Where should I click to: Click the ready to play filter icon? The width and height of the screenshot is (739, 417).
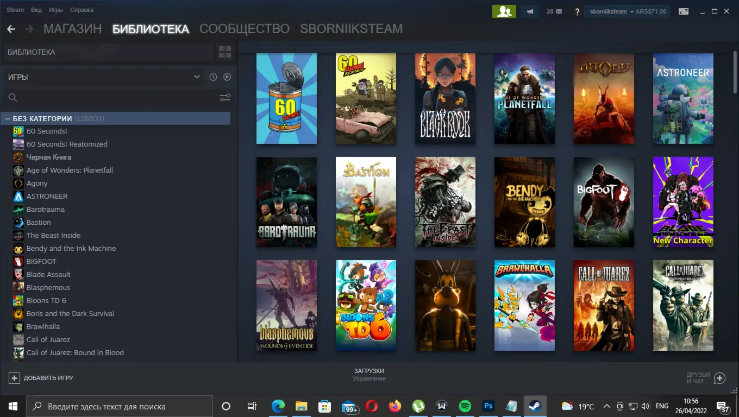227,77
